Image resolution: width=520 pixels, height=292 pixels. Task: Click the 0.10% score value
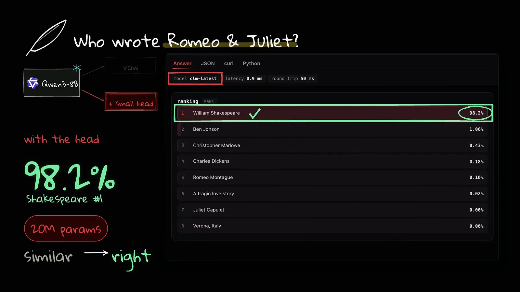tap(476, 177)
